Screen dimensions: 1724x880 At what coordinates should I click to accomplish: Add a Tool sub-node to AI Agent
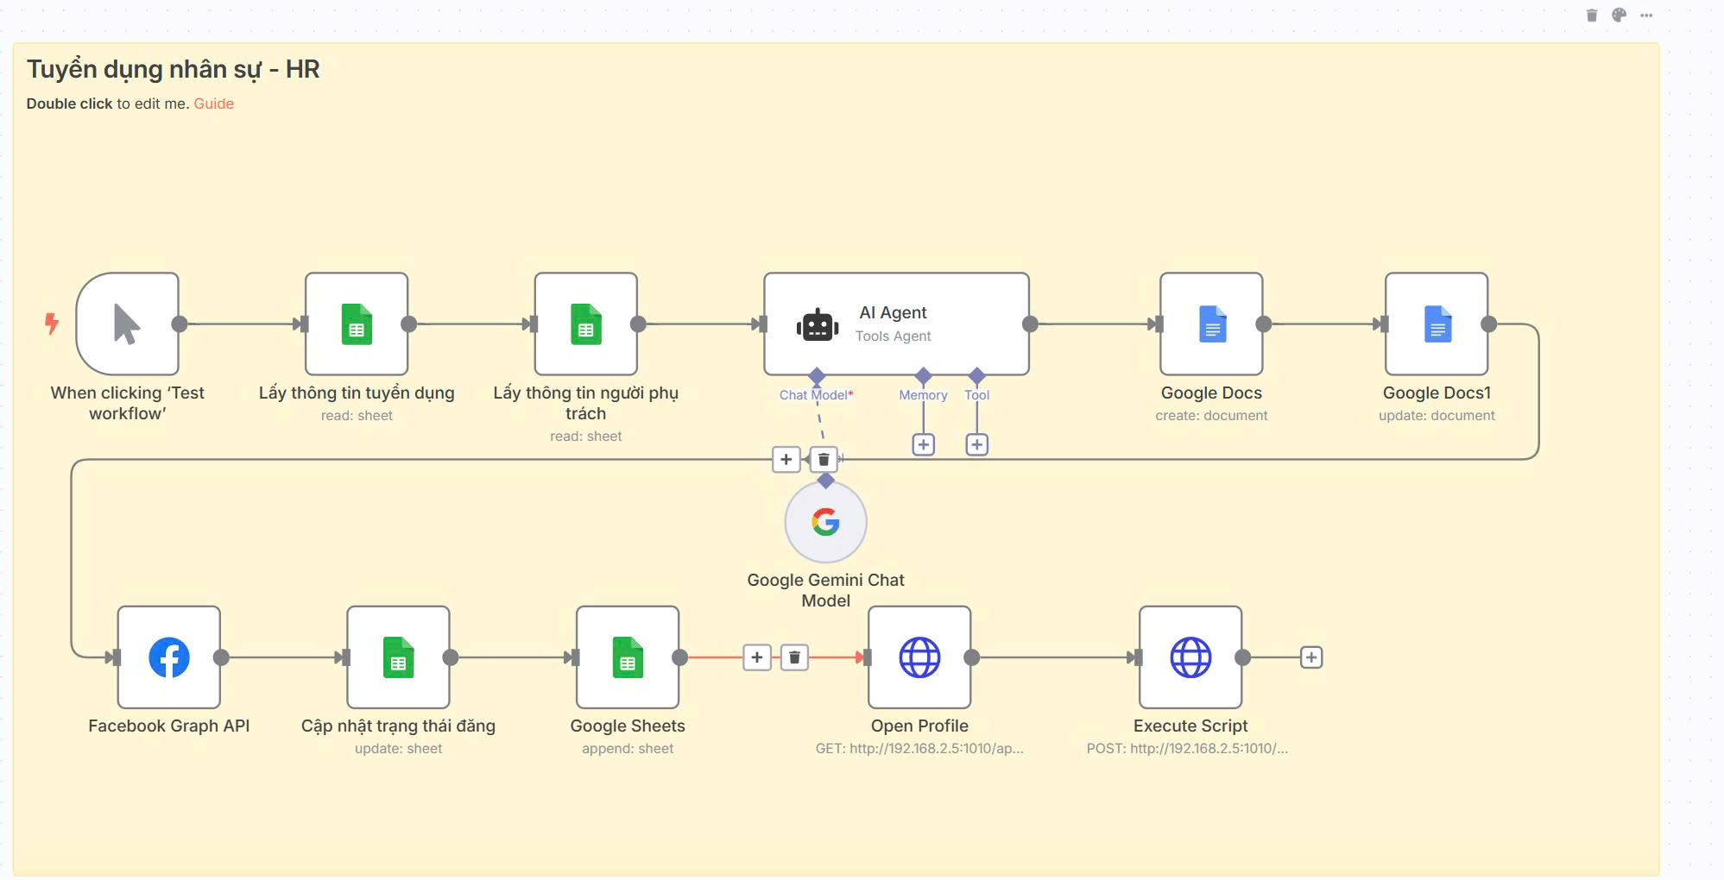pos(977,444)
